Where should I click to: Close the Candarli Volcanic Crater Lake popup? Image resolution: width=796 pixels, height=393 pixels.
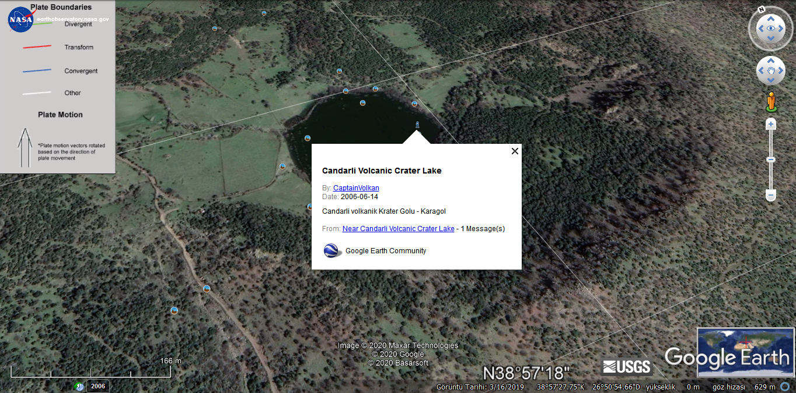515,151
